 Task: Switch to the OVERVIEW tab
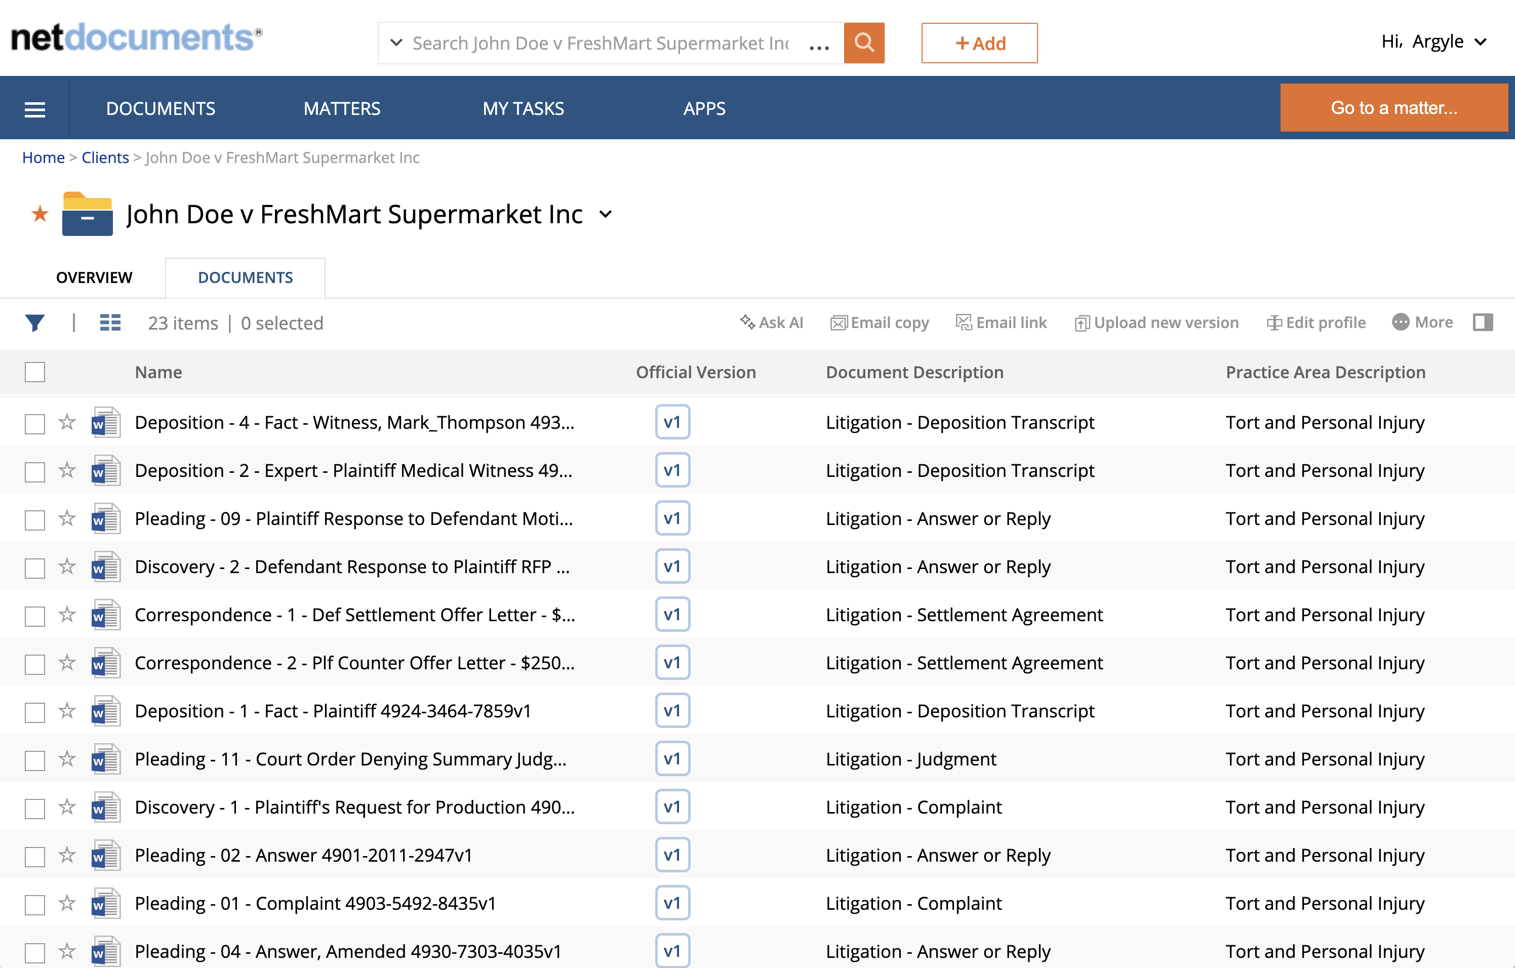click(94, 277)
